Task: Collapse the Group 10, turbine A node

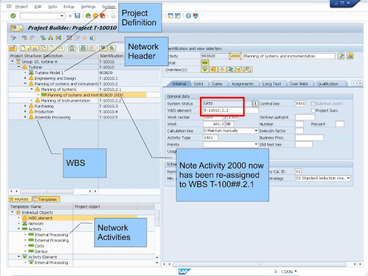Action: coord(13,62)
